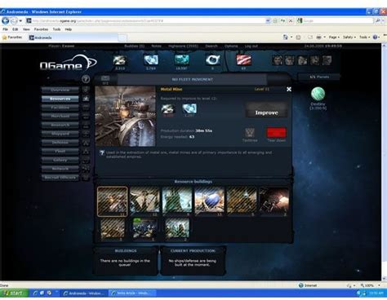Viewport: 387px width, 300px height.
Task: Click the energy resource icon in top bar
Action: coord(243,60)
